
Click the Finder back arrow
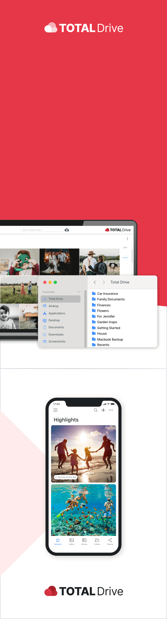click(95, 282)
